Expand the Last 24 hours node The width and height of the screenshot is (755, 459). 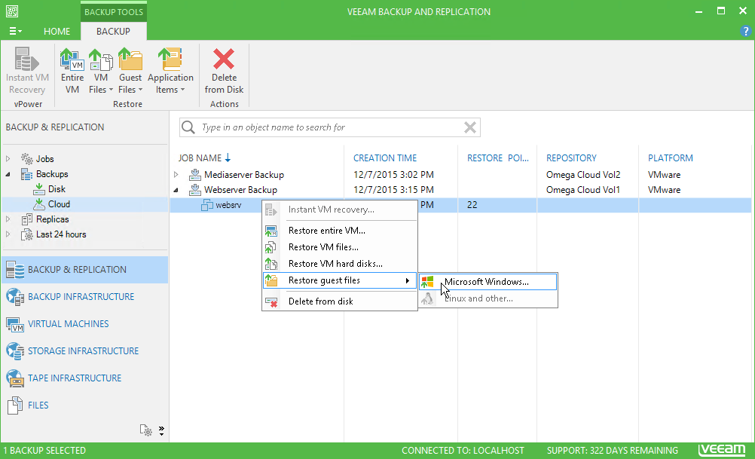click(8, 234)
